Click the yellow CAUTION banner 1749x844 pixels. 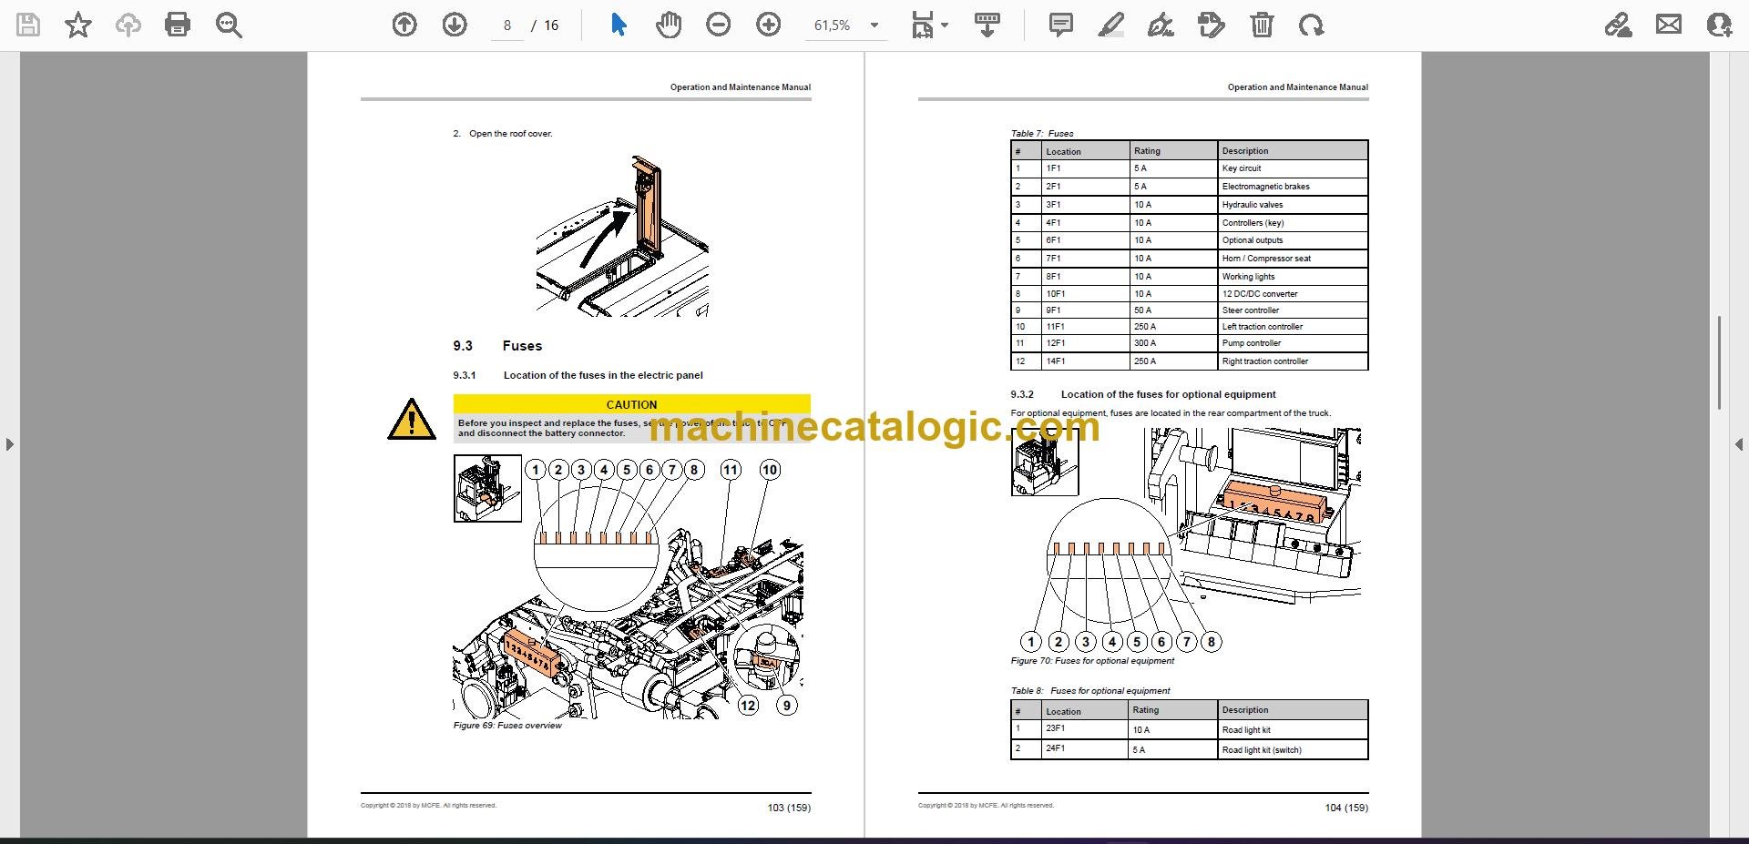pos(631,404)
